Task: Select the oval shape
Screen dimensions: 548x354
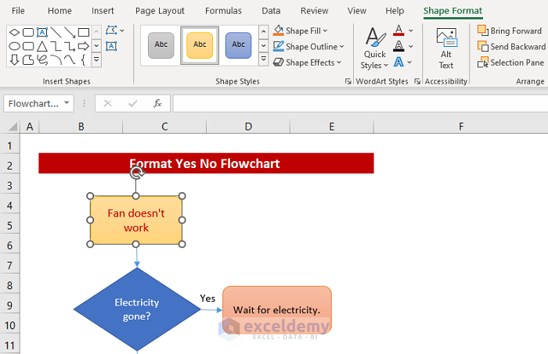Action: coord(14,46)
